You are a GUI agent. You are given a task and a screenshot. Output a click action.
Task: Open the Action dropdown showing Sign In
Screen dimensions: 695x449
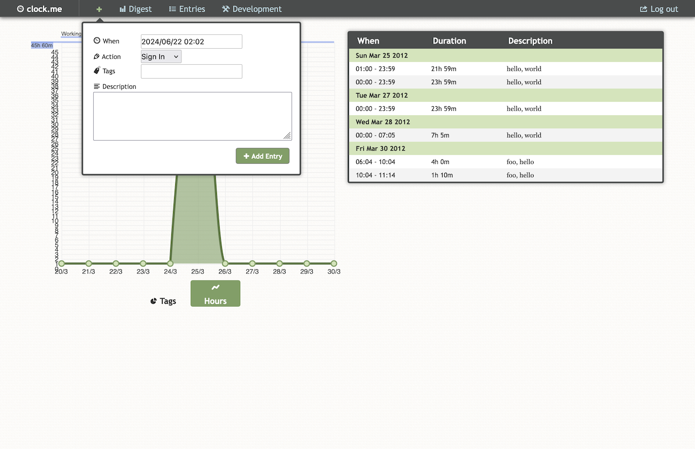161,56
